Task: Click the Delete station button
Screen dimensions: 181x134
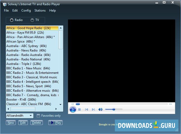Action: (37, 123)
